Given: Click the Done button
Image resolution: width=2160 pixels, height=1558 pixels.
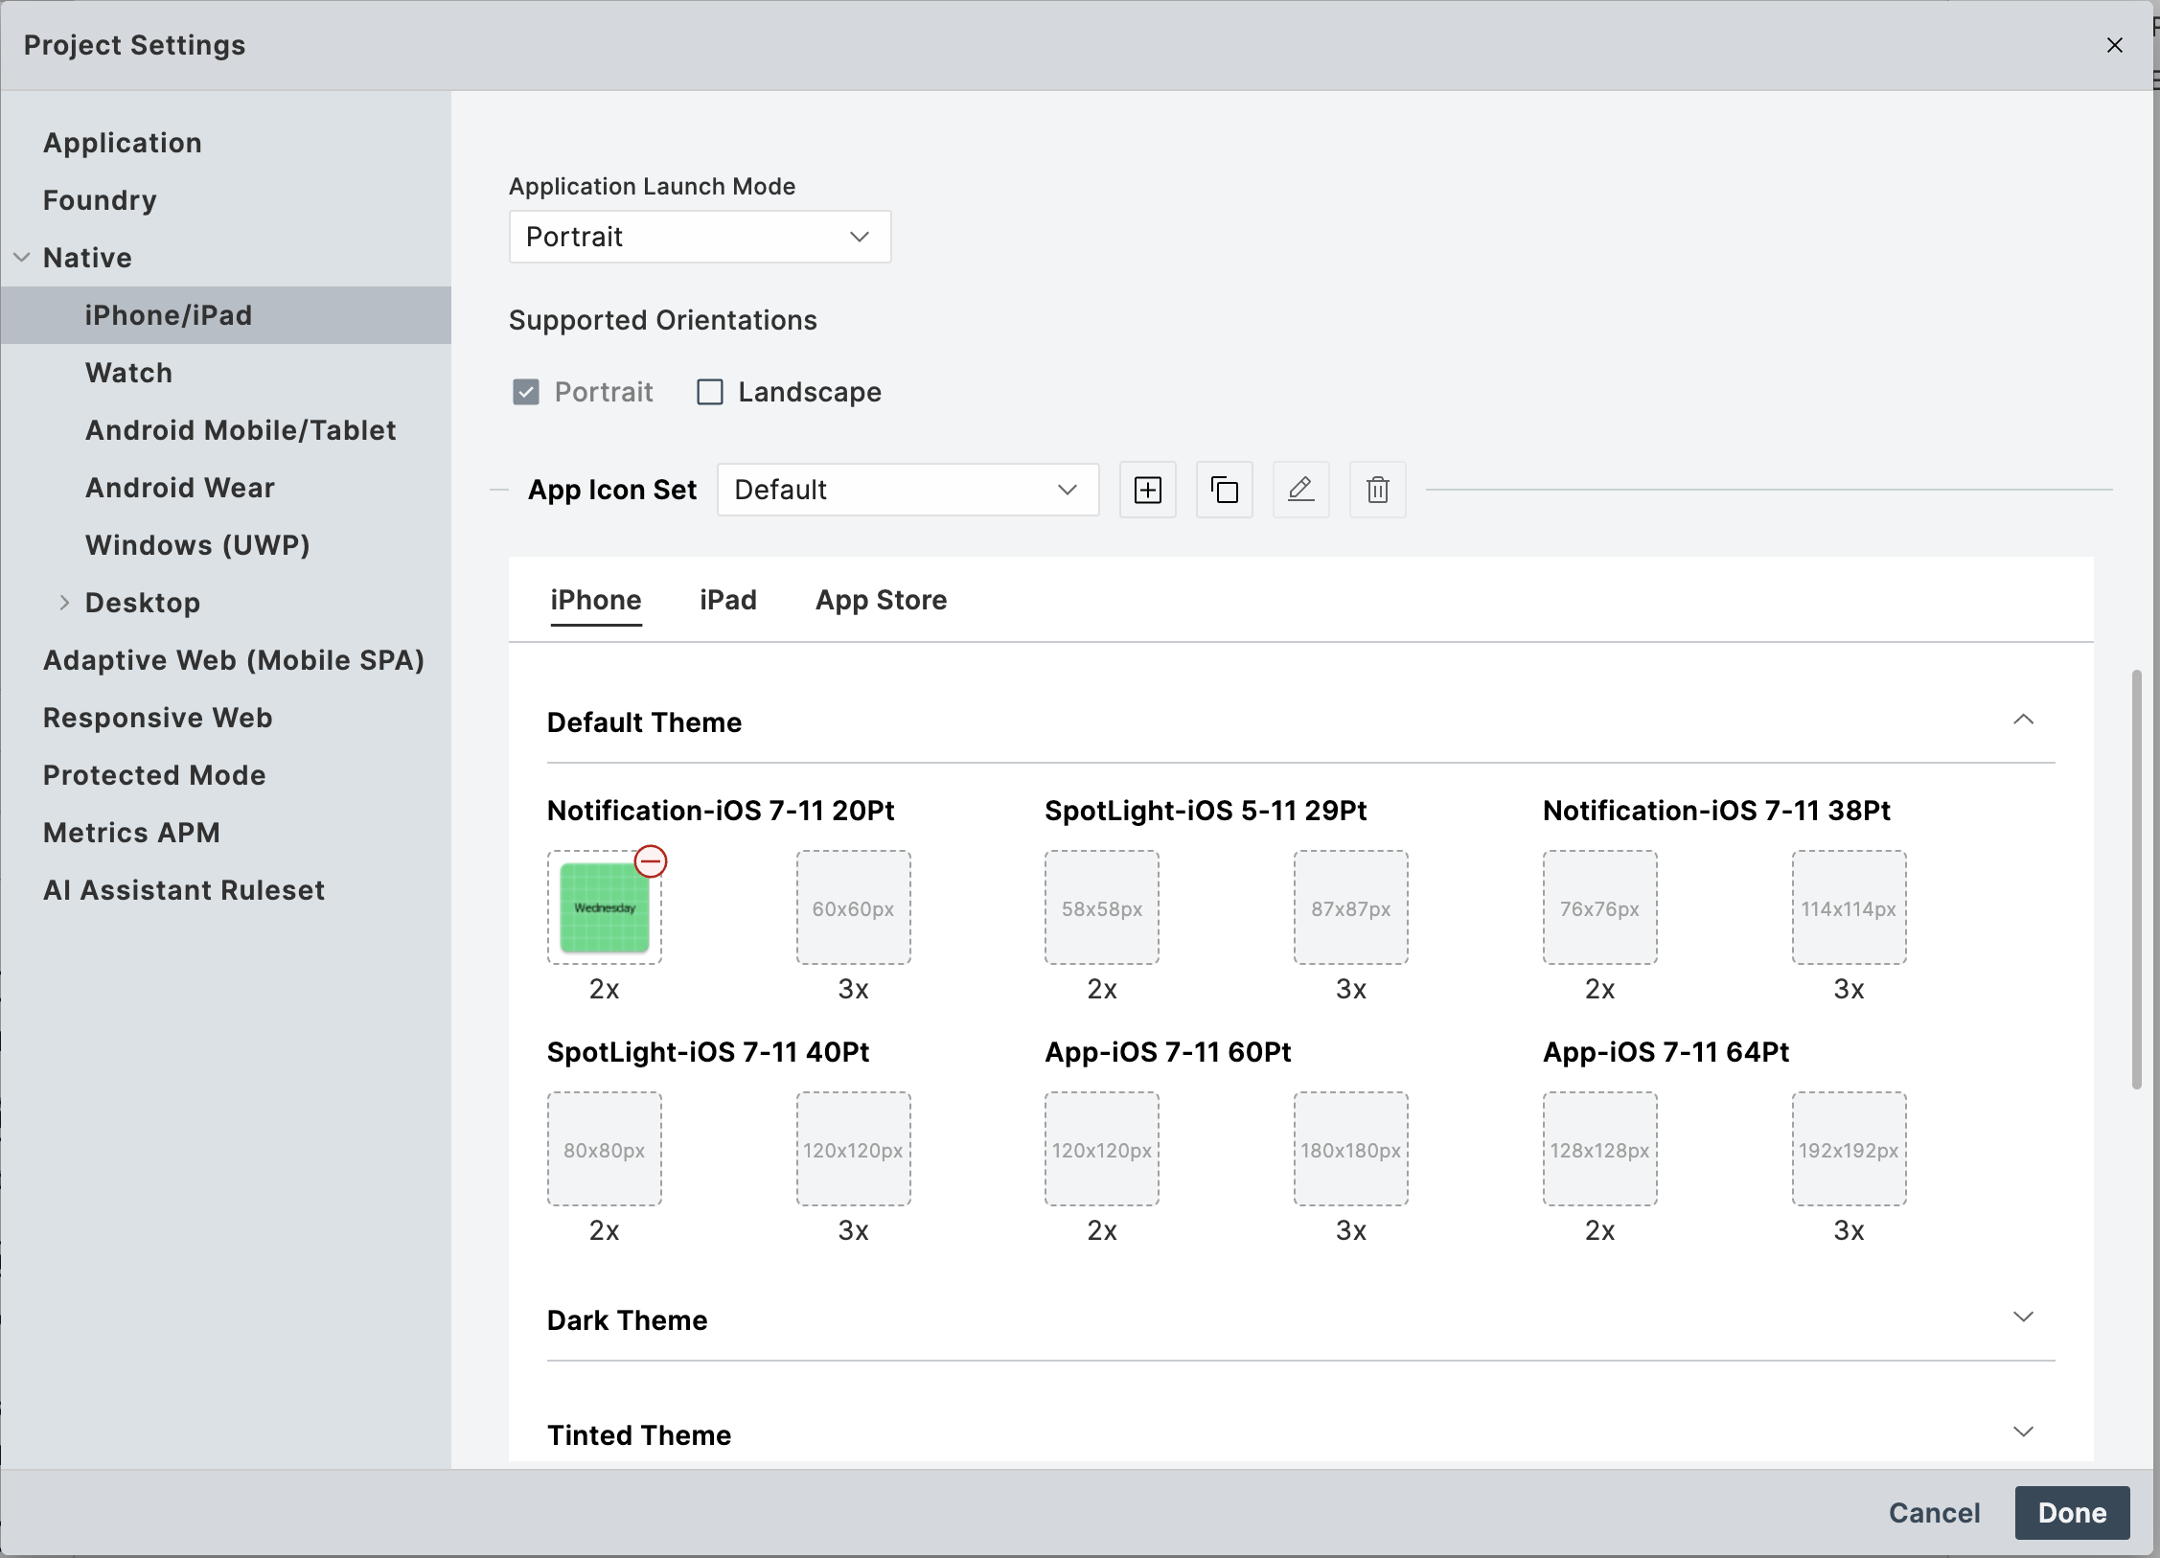Looking at the screenshot, I should 2071,1512.
